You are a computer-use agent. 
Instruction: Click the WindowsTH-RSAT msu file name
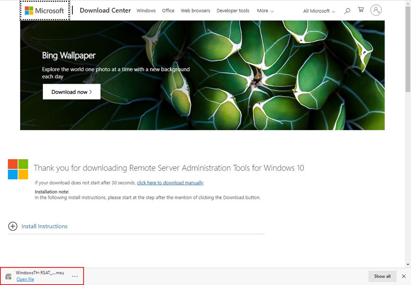(40, 273)
